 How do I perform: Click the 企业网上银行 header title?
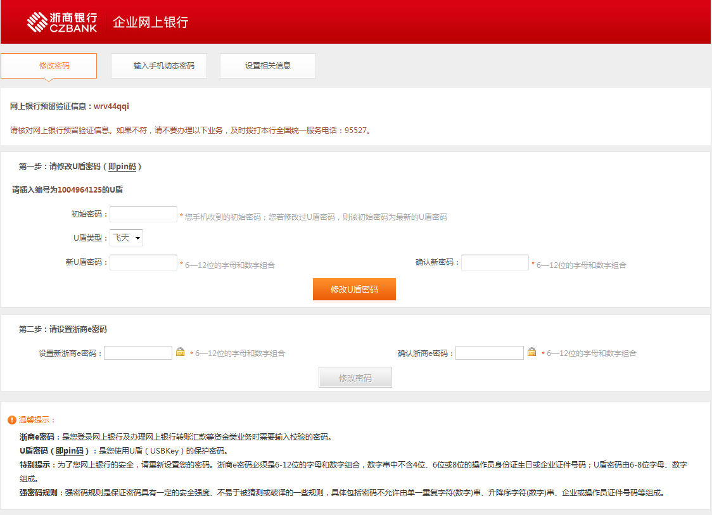pos(151,23)
